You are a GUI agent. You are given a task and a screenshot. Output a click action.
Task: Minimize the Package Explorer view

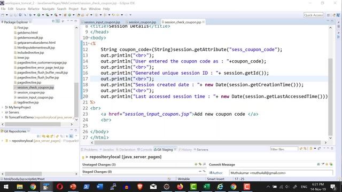point(72,21)
